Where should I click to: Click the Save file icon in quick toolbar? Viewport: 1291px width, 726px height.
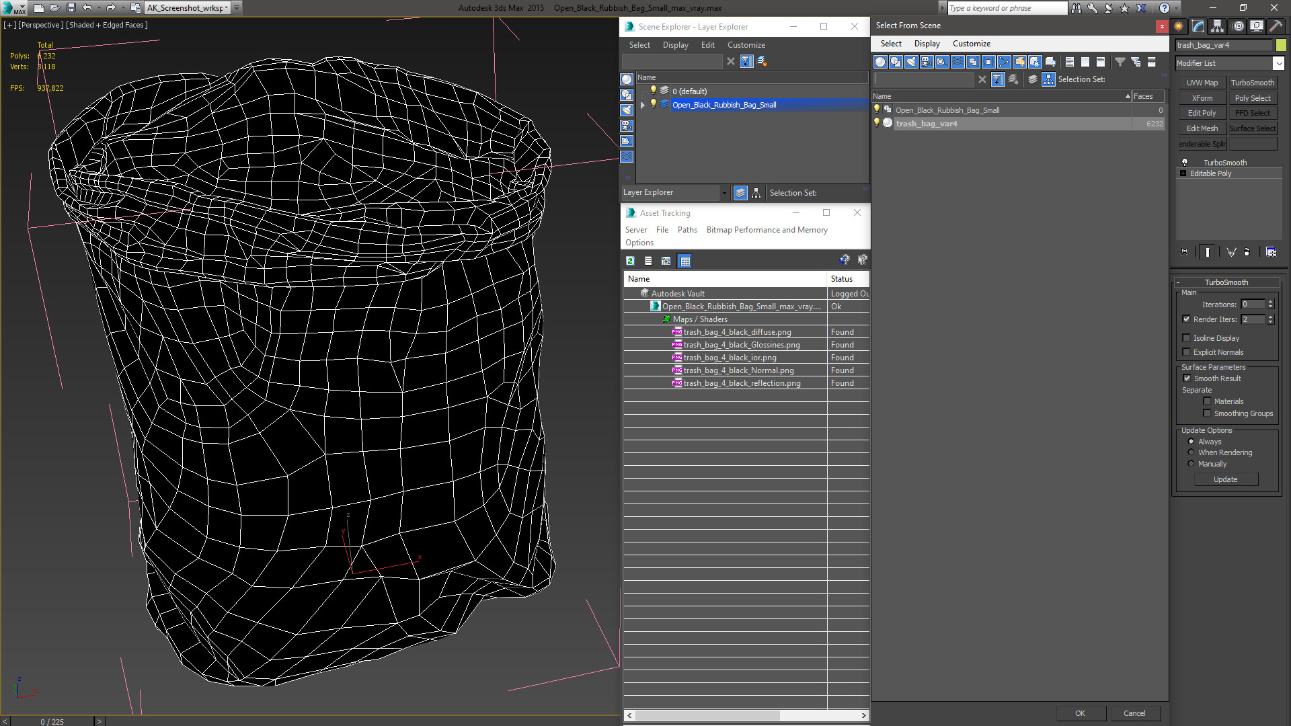point(71,8)
